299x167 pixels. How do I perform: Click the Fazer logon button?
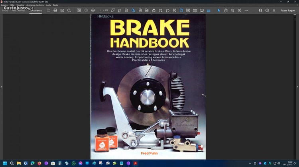click(288, 10)
